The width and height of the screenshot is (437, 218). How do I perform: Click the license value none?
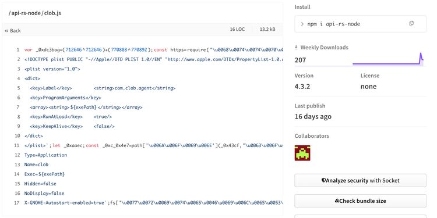point(368,86)
